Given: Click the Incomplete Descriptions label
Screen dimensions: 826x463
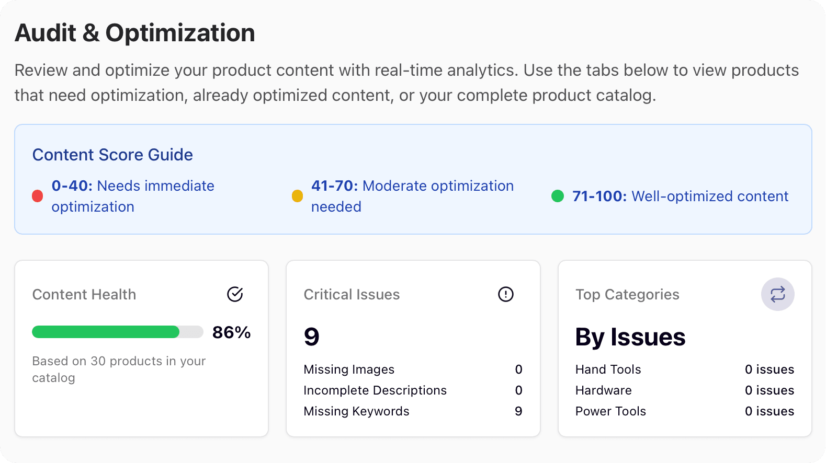Looking at the screenshot, I should tap(375, 390).
